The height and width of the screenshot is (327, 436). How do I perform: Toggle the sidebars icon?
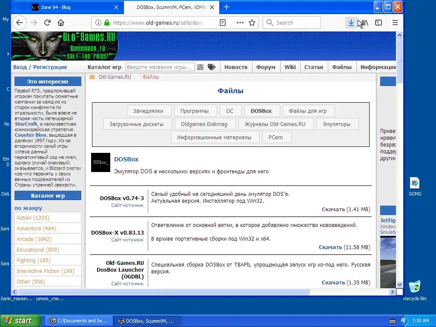[x=379, y=23]
